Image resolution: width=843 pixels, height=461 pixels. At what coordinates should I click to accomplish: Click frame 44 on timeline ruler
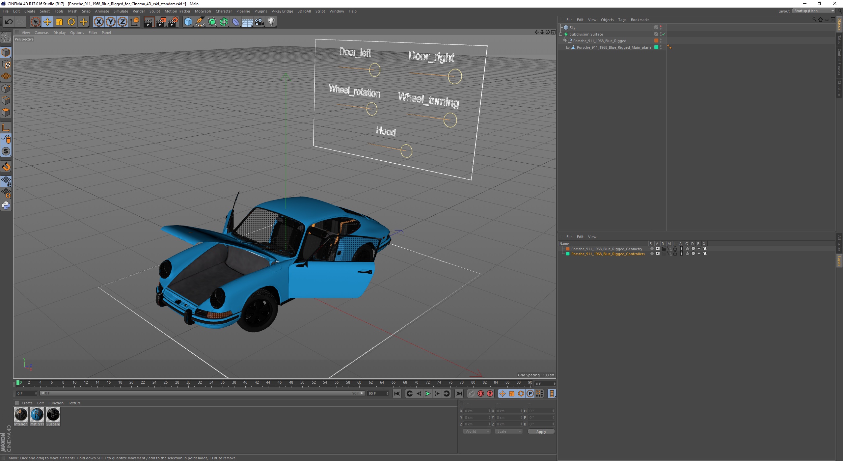[x=268, y=383]
